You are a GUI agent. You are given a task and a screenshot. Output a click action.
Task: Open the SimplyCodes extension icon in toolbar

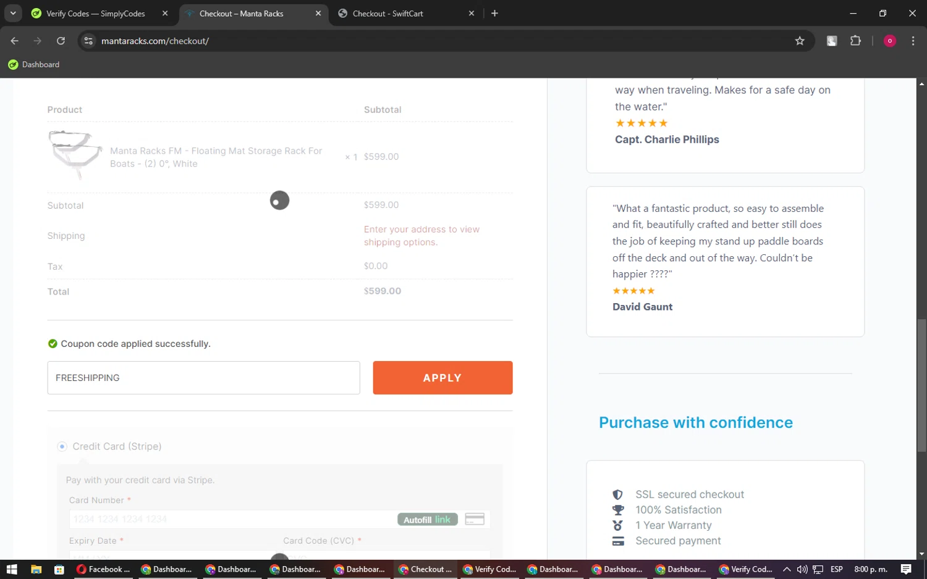[x=832, y=41]
